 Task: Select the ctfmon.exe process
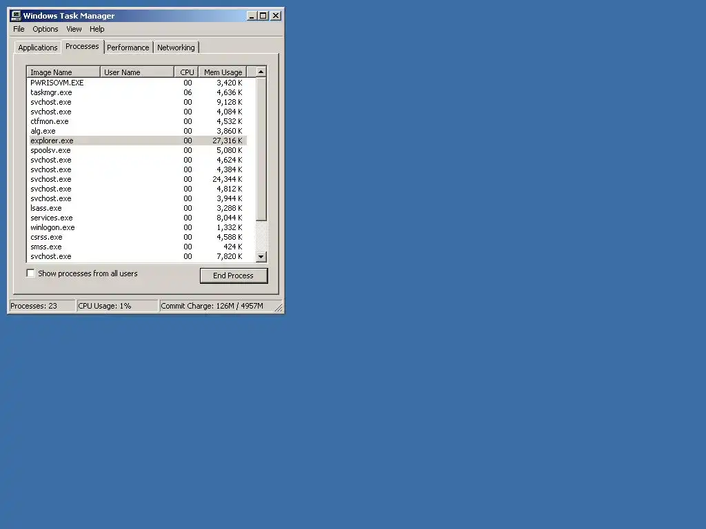138,121
